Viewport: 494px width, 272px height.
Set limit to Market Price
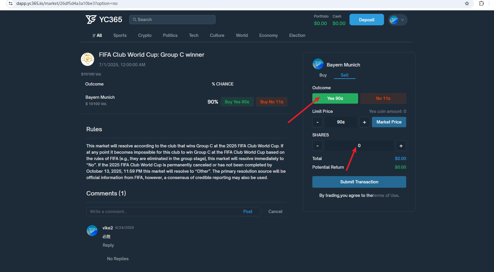pos(389,122)
